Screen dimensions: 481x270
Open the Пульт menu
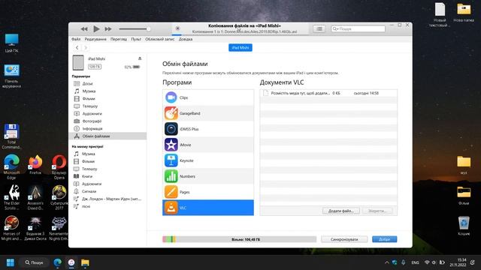point(136,39)
